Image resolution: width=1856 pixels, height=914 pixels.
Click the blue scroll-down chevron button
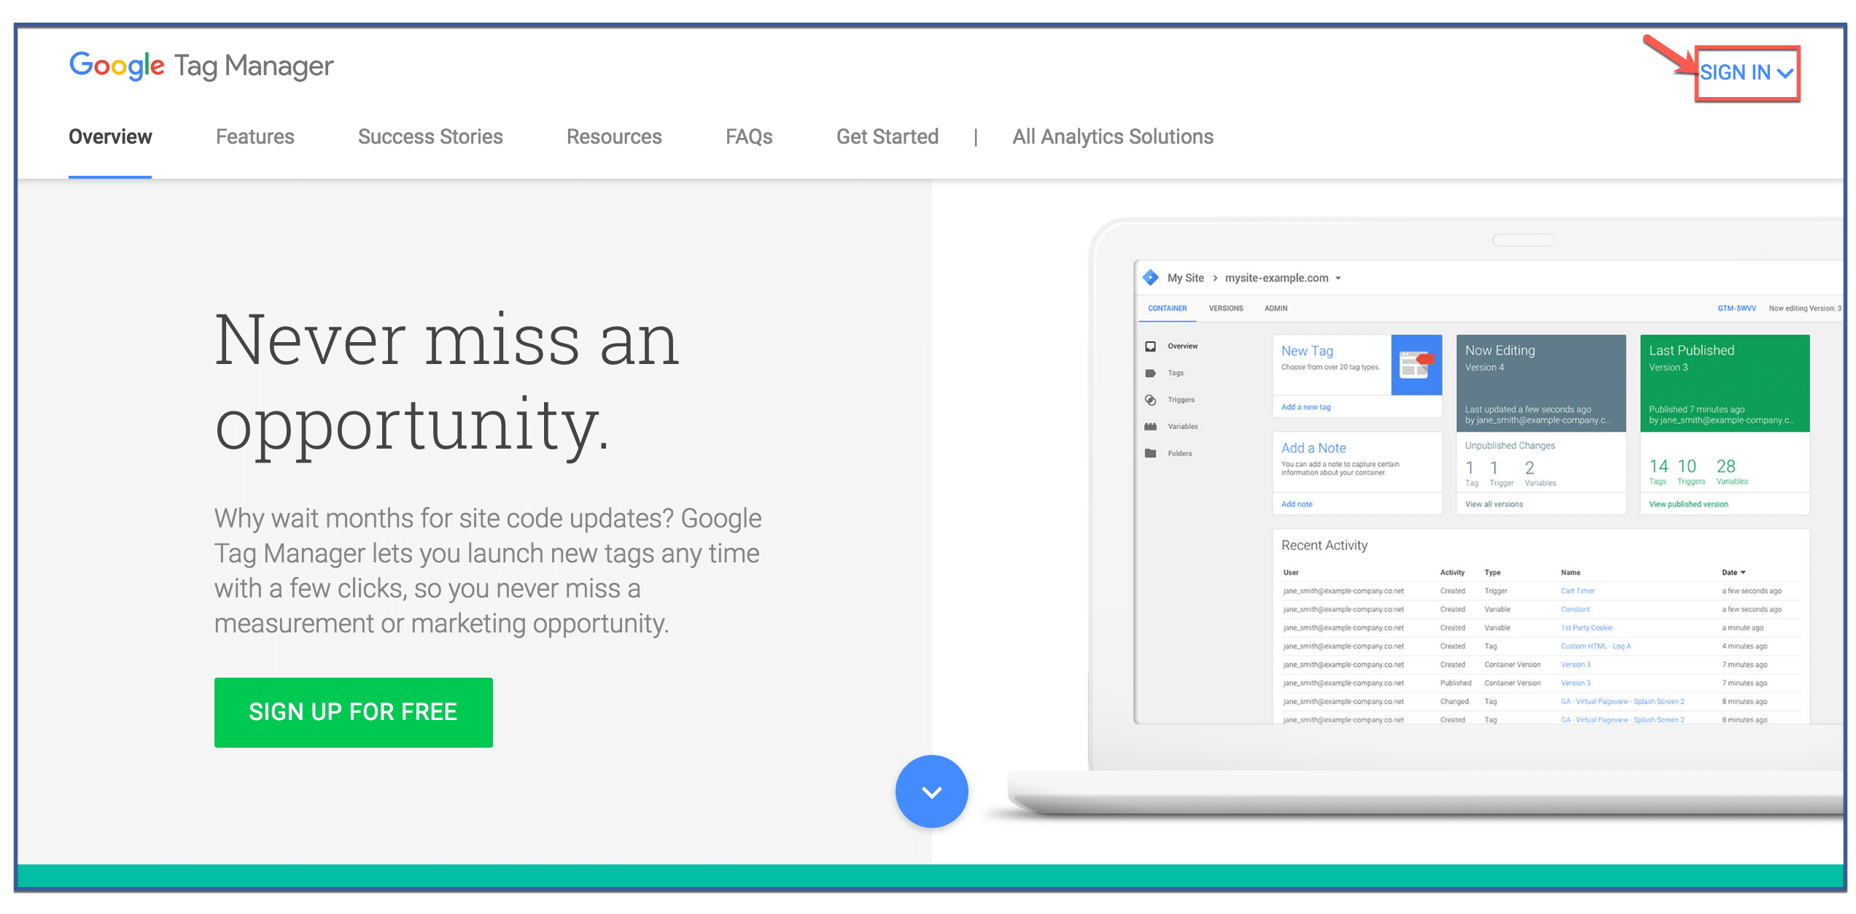[932, 791]
